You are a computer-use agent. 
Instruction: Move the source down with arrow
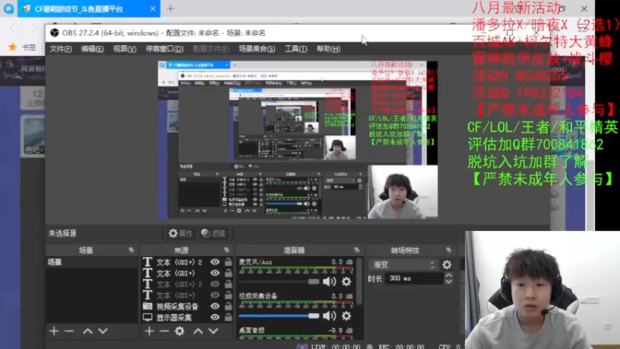214,331
